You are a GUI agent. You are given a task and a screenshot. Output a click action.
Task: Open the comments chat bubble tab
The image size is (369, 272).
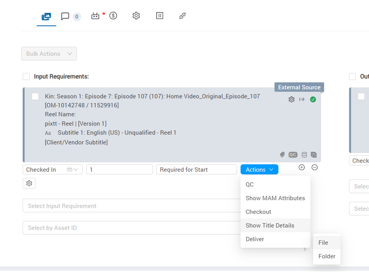(65, 16)
